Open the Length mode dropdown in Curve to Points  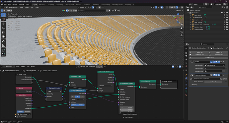(x=106, y=86)
